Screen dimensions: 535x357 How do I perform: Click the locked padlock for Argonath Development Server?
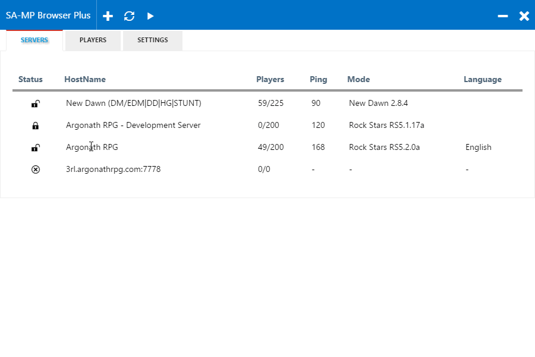pos(36,126)
